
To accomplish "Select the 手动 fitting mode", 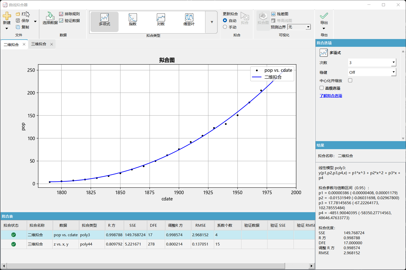I will (x=225, y=27).
